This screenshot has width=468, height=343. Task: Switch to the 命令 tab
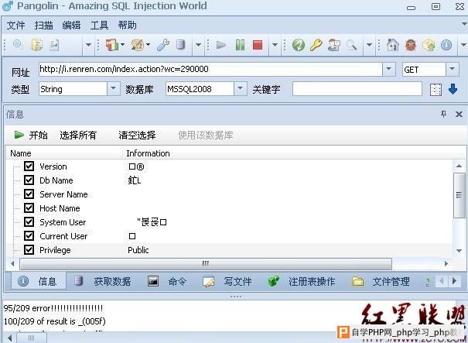tap(167, 281)
